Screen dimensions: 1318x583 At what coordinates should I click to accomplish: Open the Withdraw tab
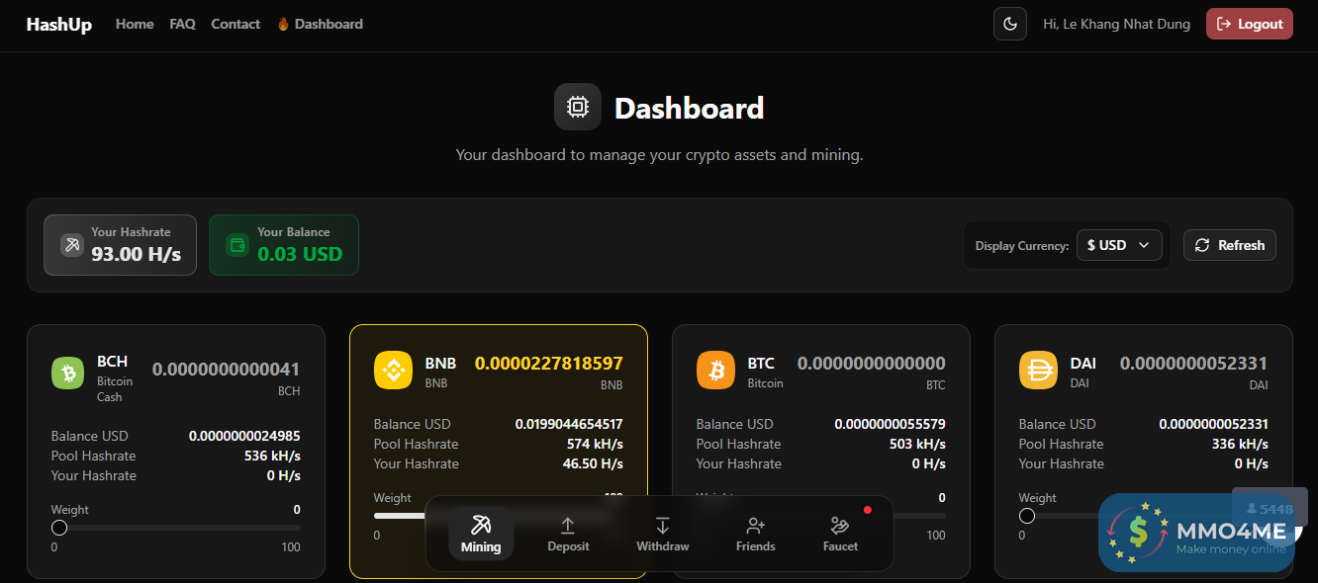click(x=663, y=534)
